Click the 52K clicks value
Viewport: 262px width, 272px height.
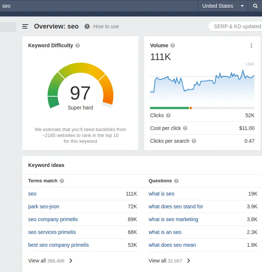click(250, 115)
